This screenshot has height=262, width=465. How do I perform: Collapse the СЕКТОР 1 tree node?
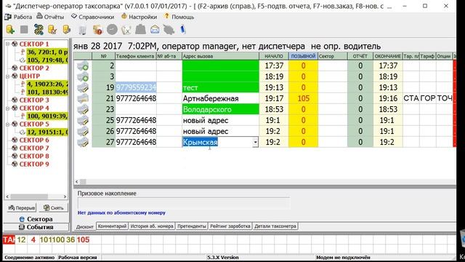tap(8, 44)
